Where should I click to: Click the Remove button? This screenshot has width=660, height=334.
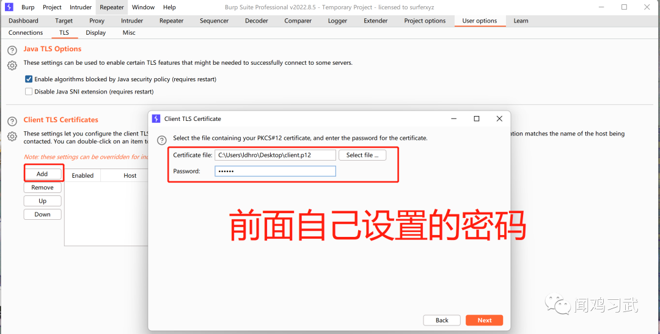[x=42, y=187]
